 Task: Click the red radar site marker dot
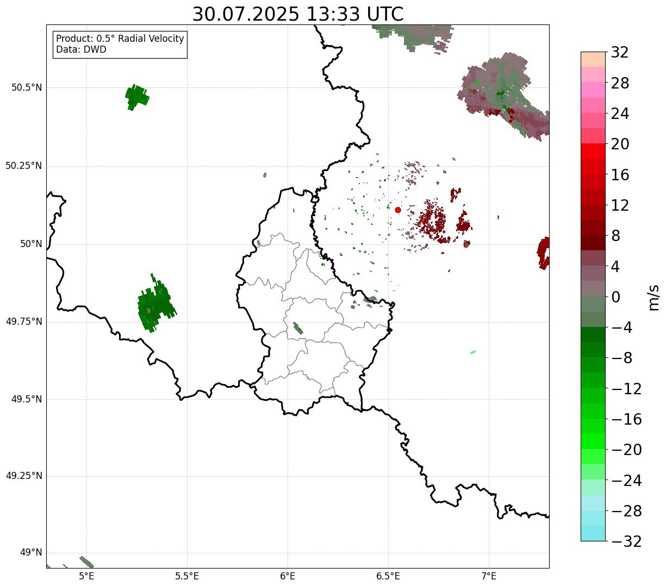point(398,210)
